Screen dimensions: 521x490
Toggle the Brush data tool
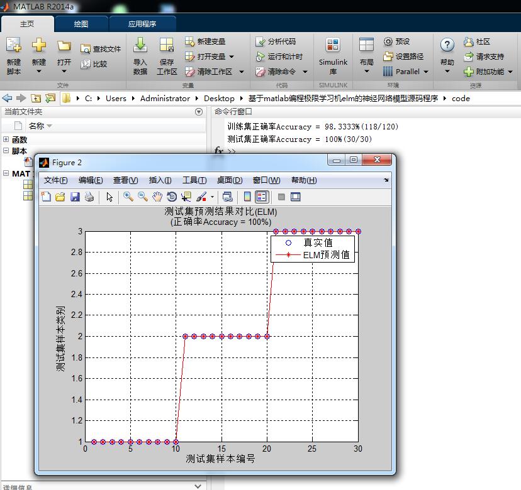(x=201, y=197)
